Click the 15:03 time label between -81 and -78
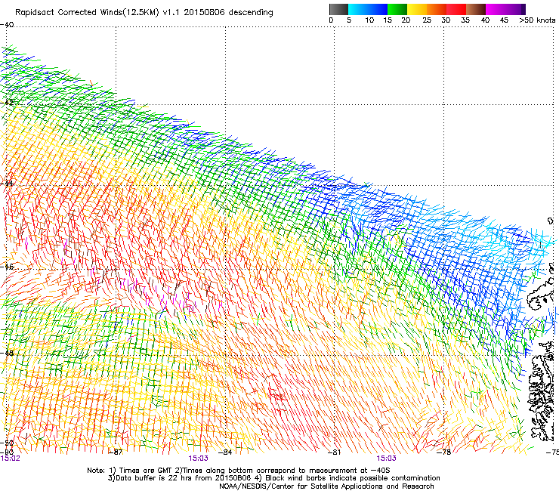The width and height of the screenshot is (559, 491). [x=386, y=459]
